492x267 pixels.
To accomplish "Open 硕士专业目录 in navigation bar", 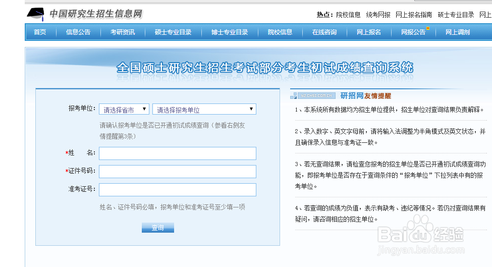I will click(173, 32).
